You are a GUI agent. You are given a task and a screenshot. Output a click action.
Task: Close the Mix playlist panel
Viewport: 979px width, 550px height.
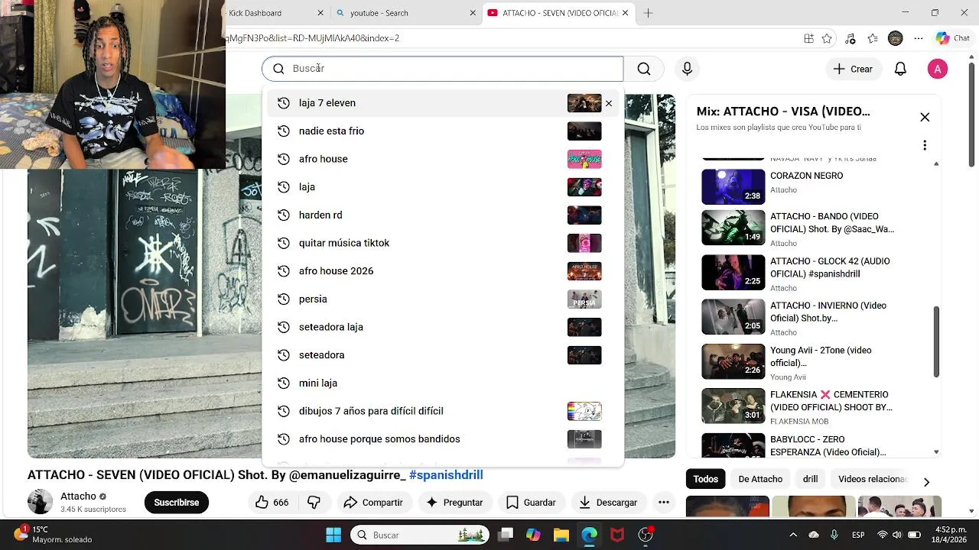tap(925, 117)
